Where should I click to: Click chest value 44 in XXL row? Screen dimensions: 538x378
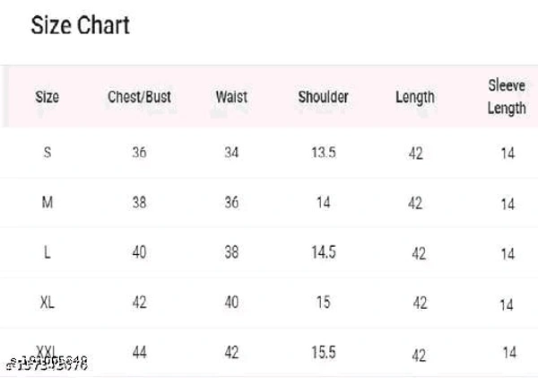[x=139, y=353]
